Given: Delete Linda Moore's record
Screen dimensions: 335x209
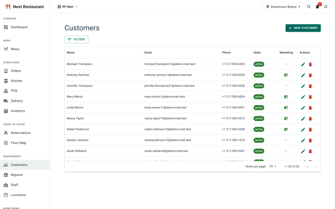Looking at the screenshot, I should pyautogui.click(x=310, y=108).
